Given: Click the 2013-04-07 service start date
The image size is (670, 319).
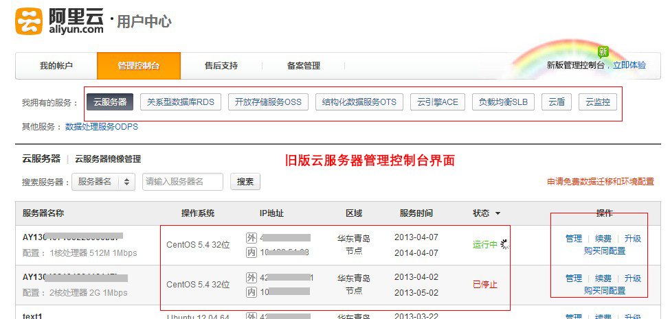Looking at the screenshot, I should tap(416, 237).
